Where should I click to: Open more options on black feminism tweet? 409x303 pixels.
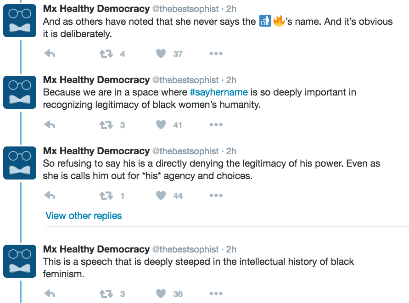(x=216, y=294)
